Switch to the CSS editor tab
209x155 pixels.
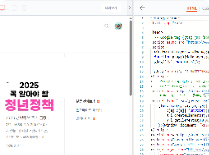206,8
